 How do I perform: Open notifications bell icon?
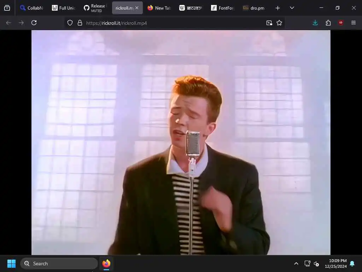coord(352,263)
